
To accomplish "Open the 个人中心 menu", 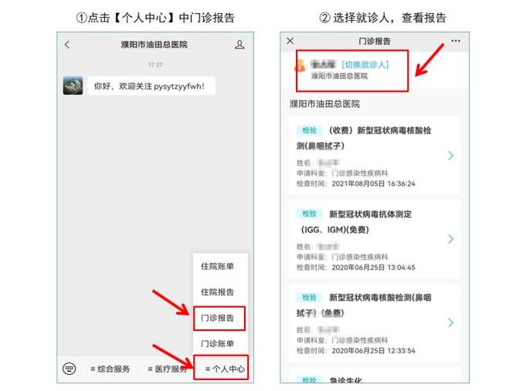I will pyautogui.click(x=225, y=369).
